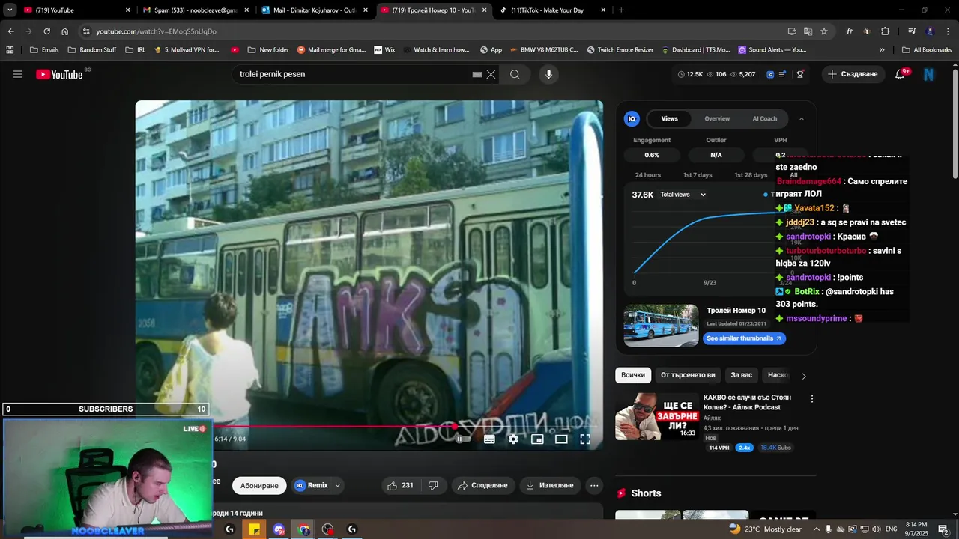This screenshot has height=539, width=959.
Task: Open the All Bookmarks folder
Action: [x=927, y=50]
